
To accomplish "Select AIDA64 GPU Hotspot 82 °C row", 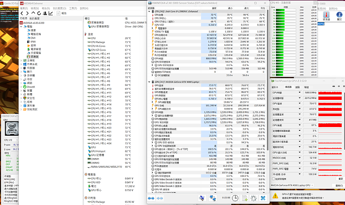I will pyautogui.click(x=109, y=151).
